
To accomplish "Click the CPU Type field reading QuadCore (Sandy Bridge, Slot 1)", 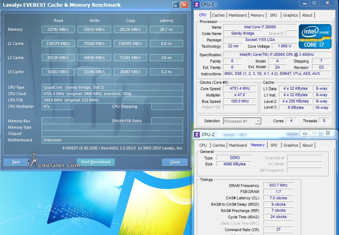I will pos(112,87).
